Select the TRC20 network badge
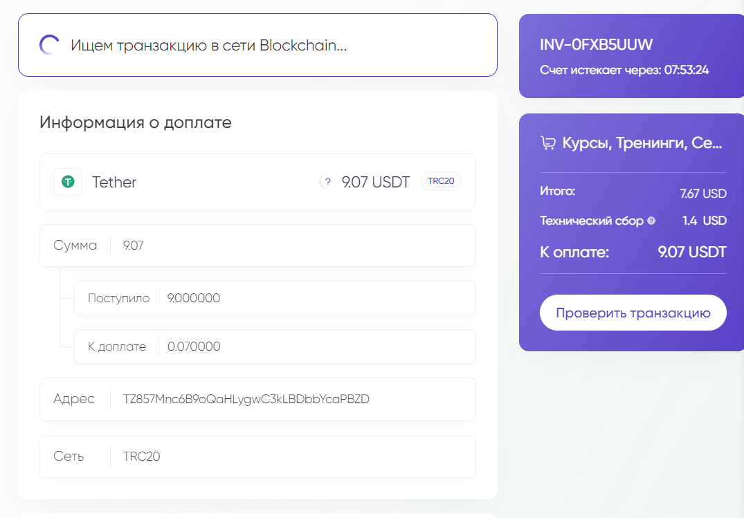 click(x=441, y=181)
